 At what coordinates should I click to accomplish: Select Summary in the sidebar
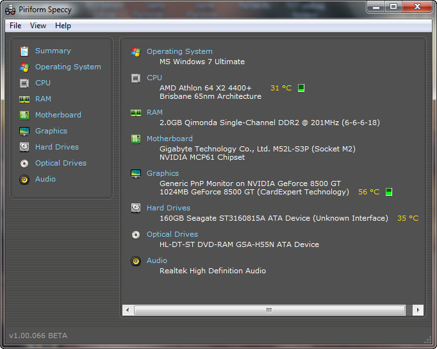point(53,51)
